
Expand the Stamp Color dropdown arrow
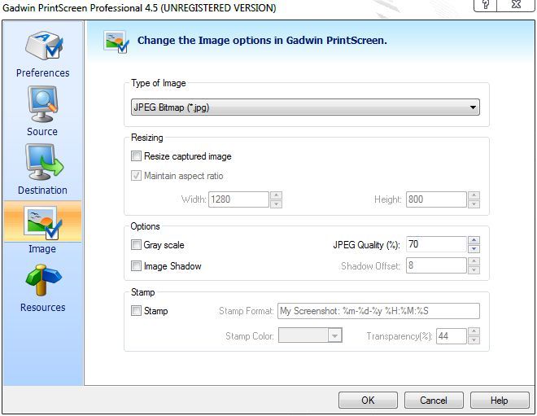tap(334, 335)
